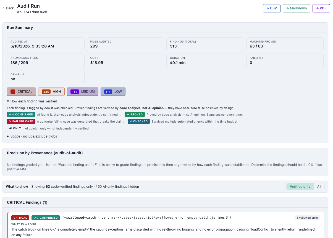Image resolution: width=333 pixels, height=238 pixels.
Task: Collapse 'How each finding was verified' section
Action: click(x=32, y=101)
